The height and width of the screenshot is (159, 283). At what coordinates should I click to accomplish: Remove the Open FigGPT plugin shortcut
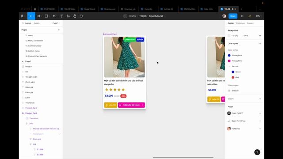tap(260, 113)
